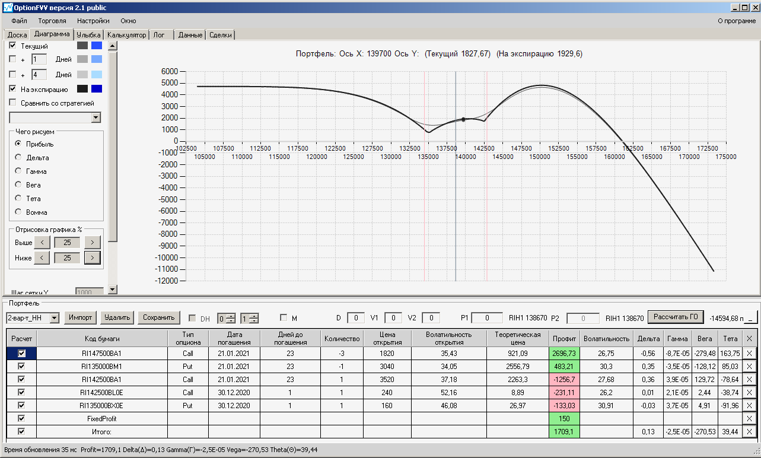Click the Удалить button
The width and height of the screenshot is (761, 458).
(x=117, y=317)
